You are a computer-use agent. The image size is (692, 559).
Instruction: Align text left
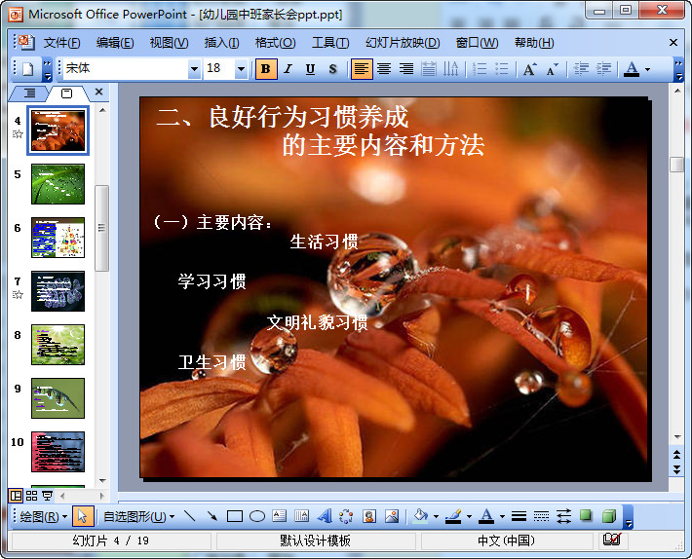pyautogui.click(x=362, y=69)
